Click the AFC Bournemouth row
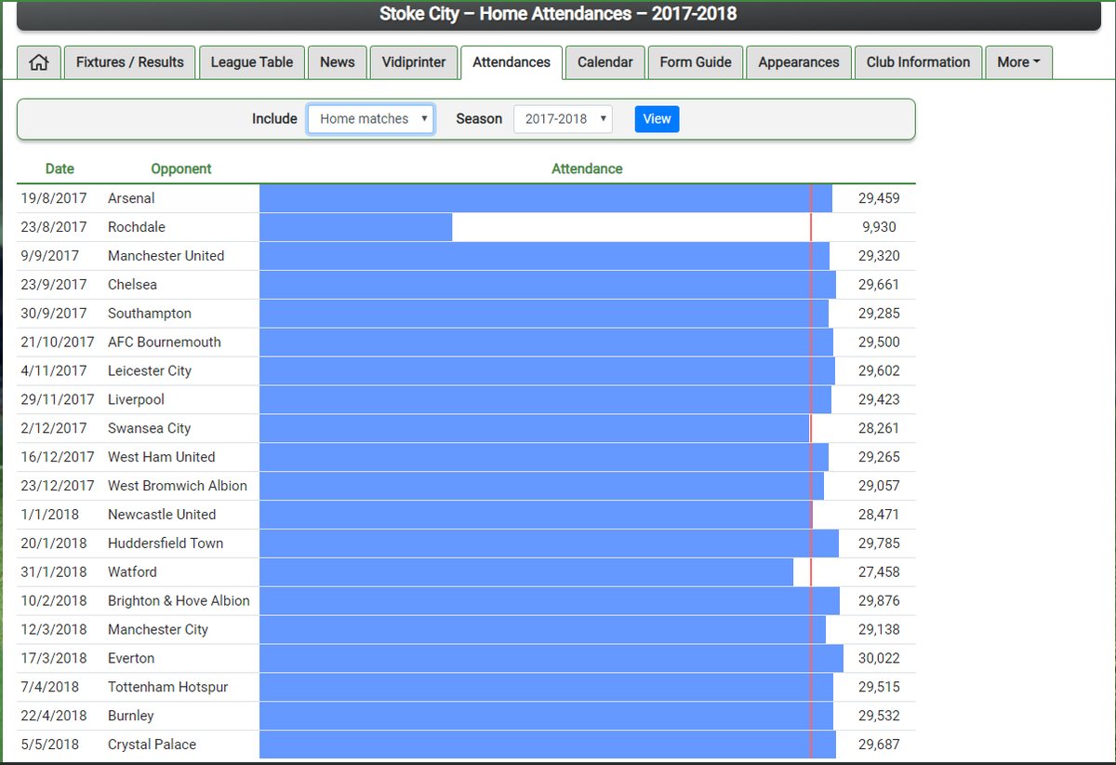 [466, 342]
